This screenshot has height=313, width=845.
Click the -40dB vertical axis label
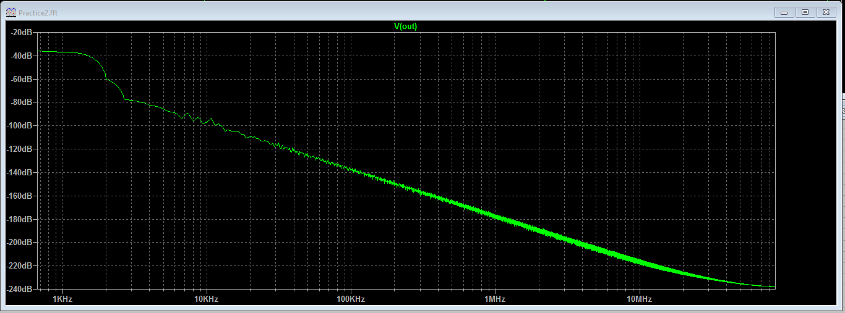22,56
